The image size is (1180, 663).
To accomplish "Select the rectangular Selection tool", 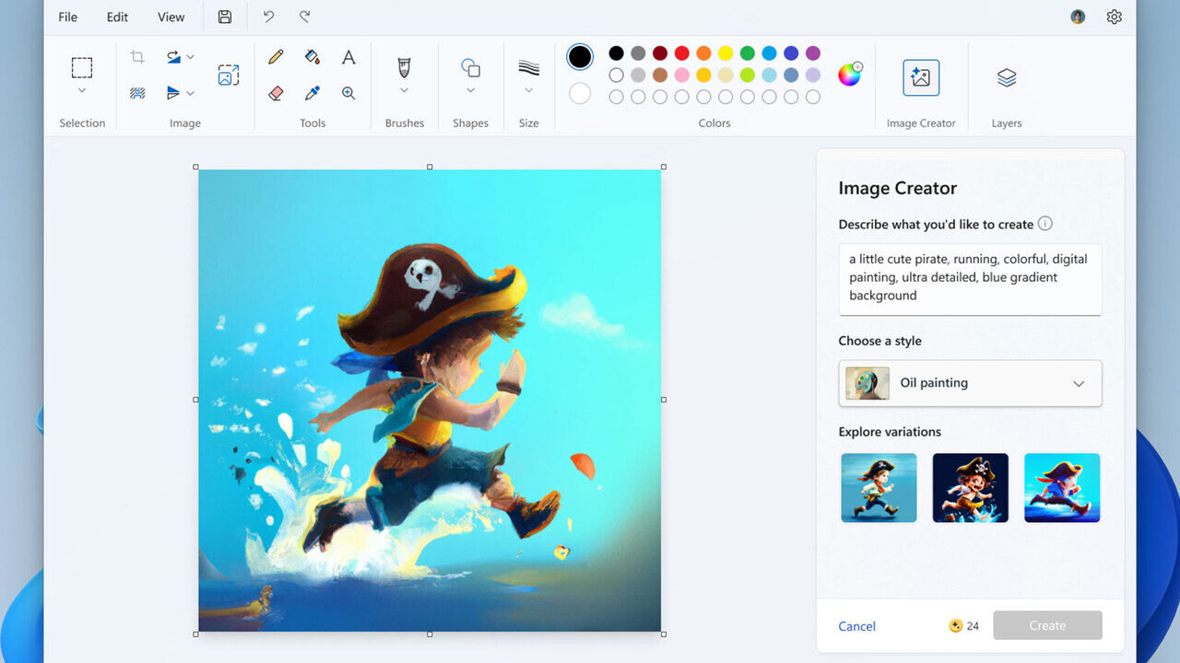I will (x=82, y=67).
